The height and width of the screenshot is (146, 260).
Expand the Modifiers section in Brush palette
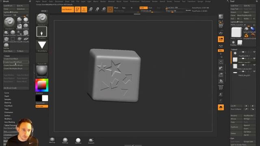tap(8, 119)
